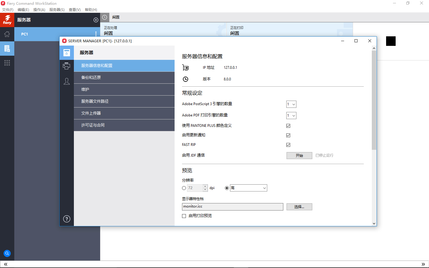429x268 pixels.
Task: Open the 编辑(E) menu
Action: point(23,10)
